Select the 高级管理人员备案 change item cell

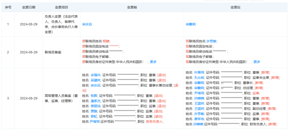[61, 98]
